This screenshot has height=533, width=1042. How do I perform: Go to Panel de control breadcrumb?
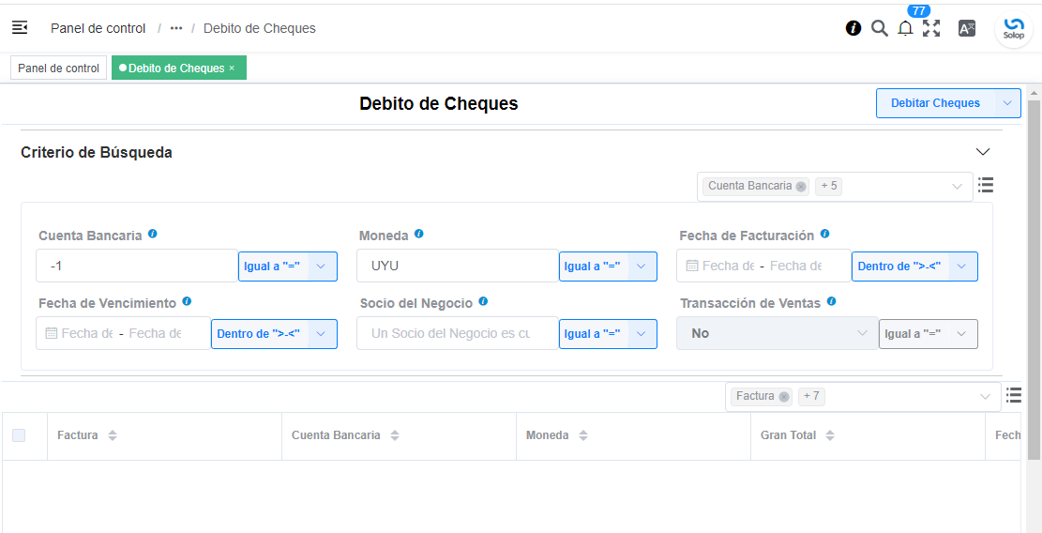pyautogui.click(x=98, y=28)
